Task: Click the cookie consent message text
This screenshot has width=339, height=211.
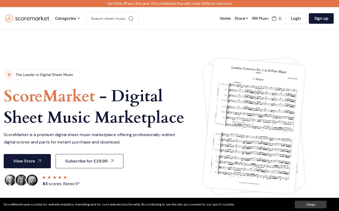Action: coord(119,204)
